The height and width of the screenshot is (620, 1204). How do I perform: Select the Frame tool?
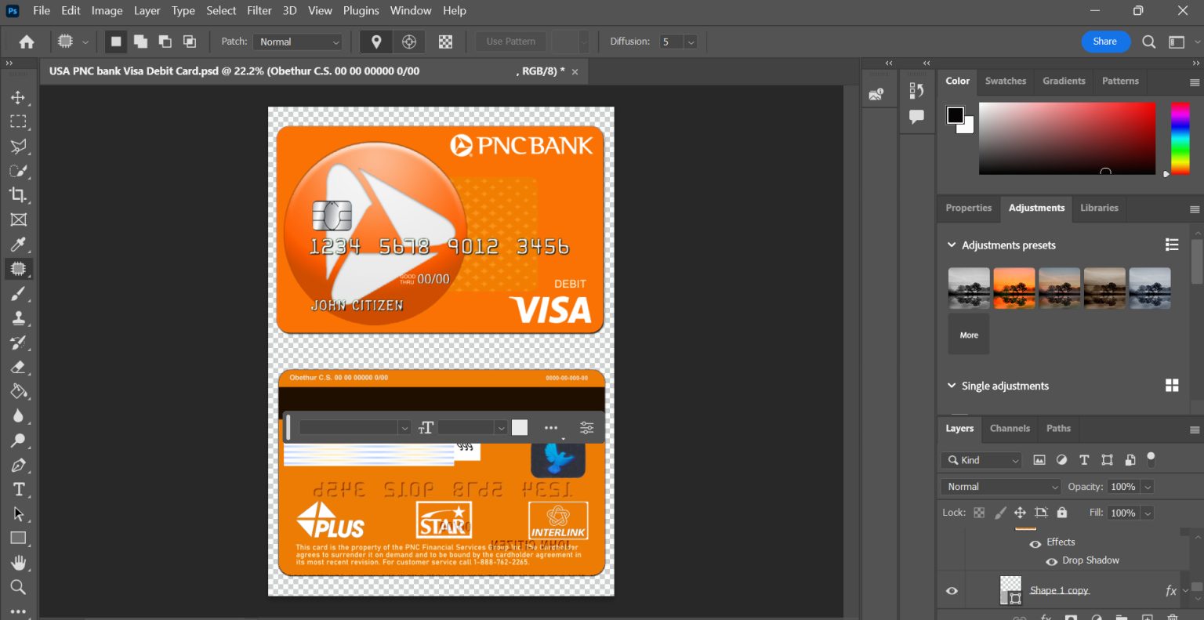18,219
